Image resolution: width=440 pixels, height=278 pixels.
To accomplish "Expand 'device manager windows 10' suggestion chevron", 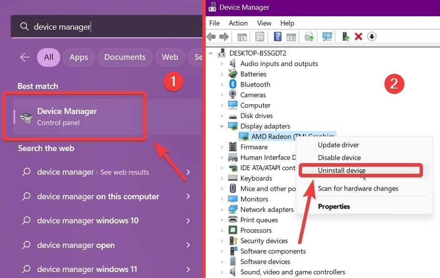I will [x=189, y=221].
